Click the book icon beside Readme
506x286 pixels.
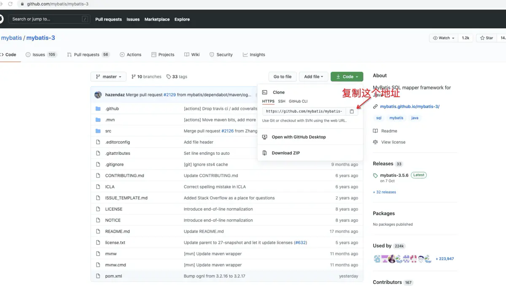(375, 131)
